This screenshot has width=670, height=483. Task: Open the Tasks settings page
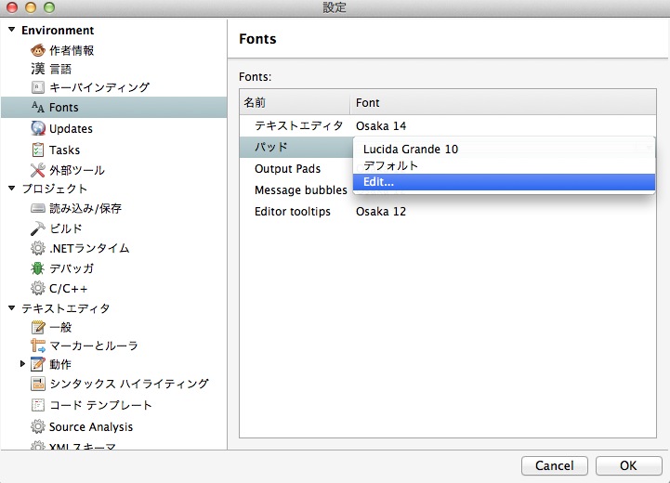(64, 150)
